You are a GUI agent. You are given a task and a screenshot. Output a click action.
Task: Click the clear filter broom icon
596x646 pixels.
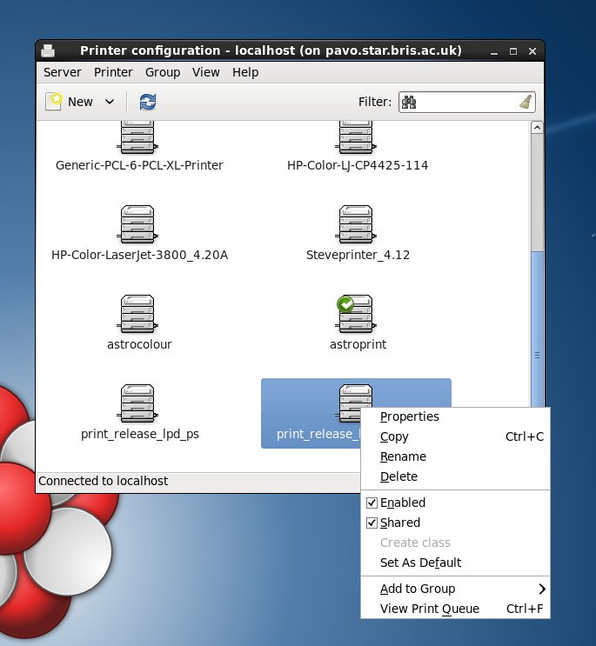525,102
